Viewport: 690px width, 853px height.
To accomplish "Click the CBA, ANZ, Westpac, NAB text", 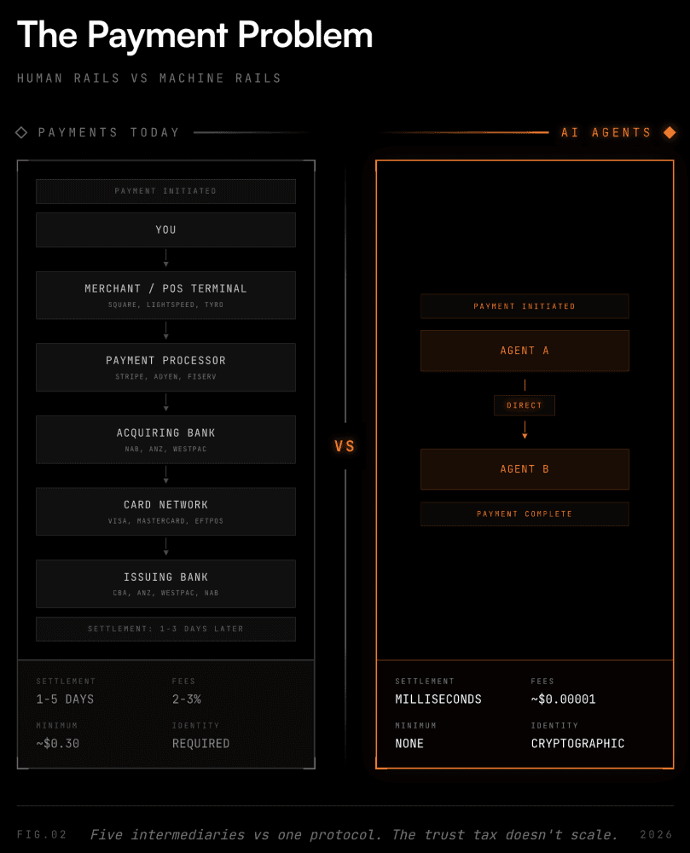I will (x=165, y=593).
